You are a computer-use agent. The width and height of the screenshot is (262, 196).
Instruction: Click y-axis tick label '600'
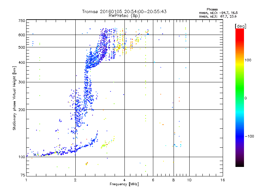click(x=22, y=35)
